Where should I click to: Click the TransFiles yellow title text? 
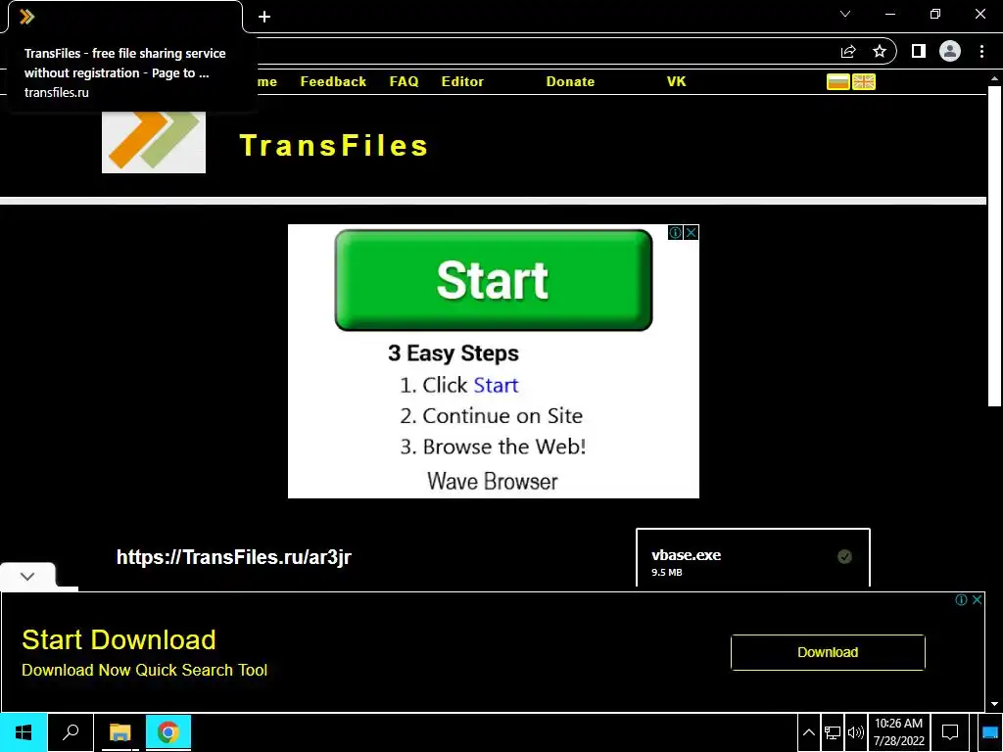tap(334, 146)
